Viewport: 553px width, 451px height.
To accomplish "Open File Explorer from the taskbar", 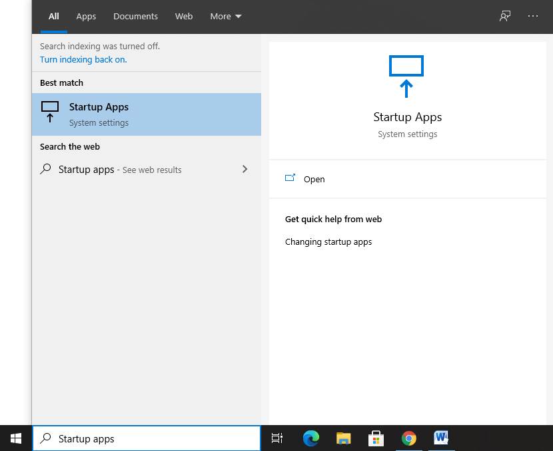I will (x=343, y=438).
